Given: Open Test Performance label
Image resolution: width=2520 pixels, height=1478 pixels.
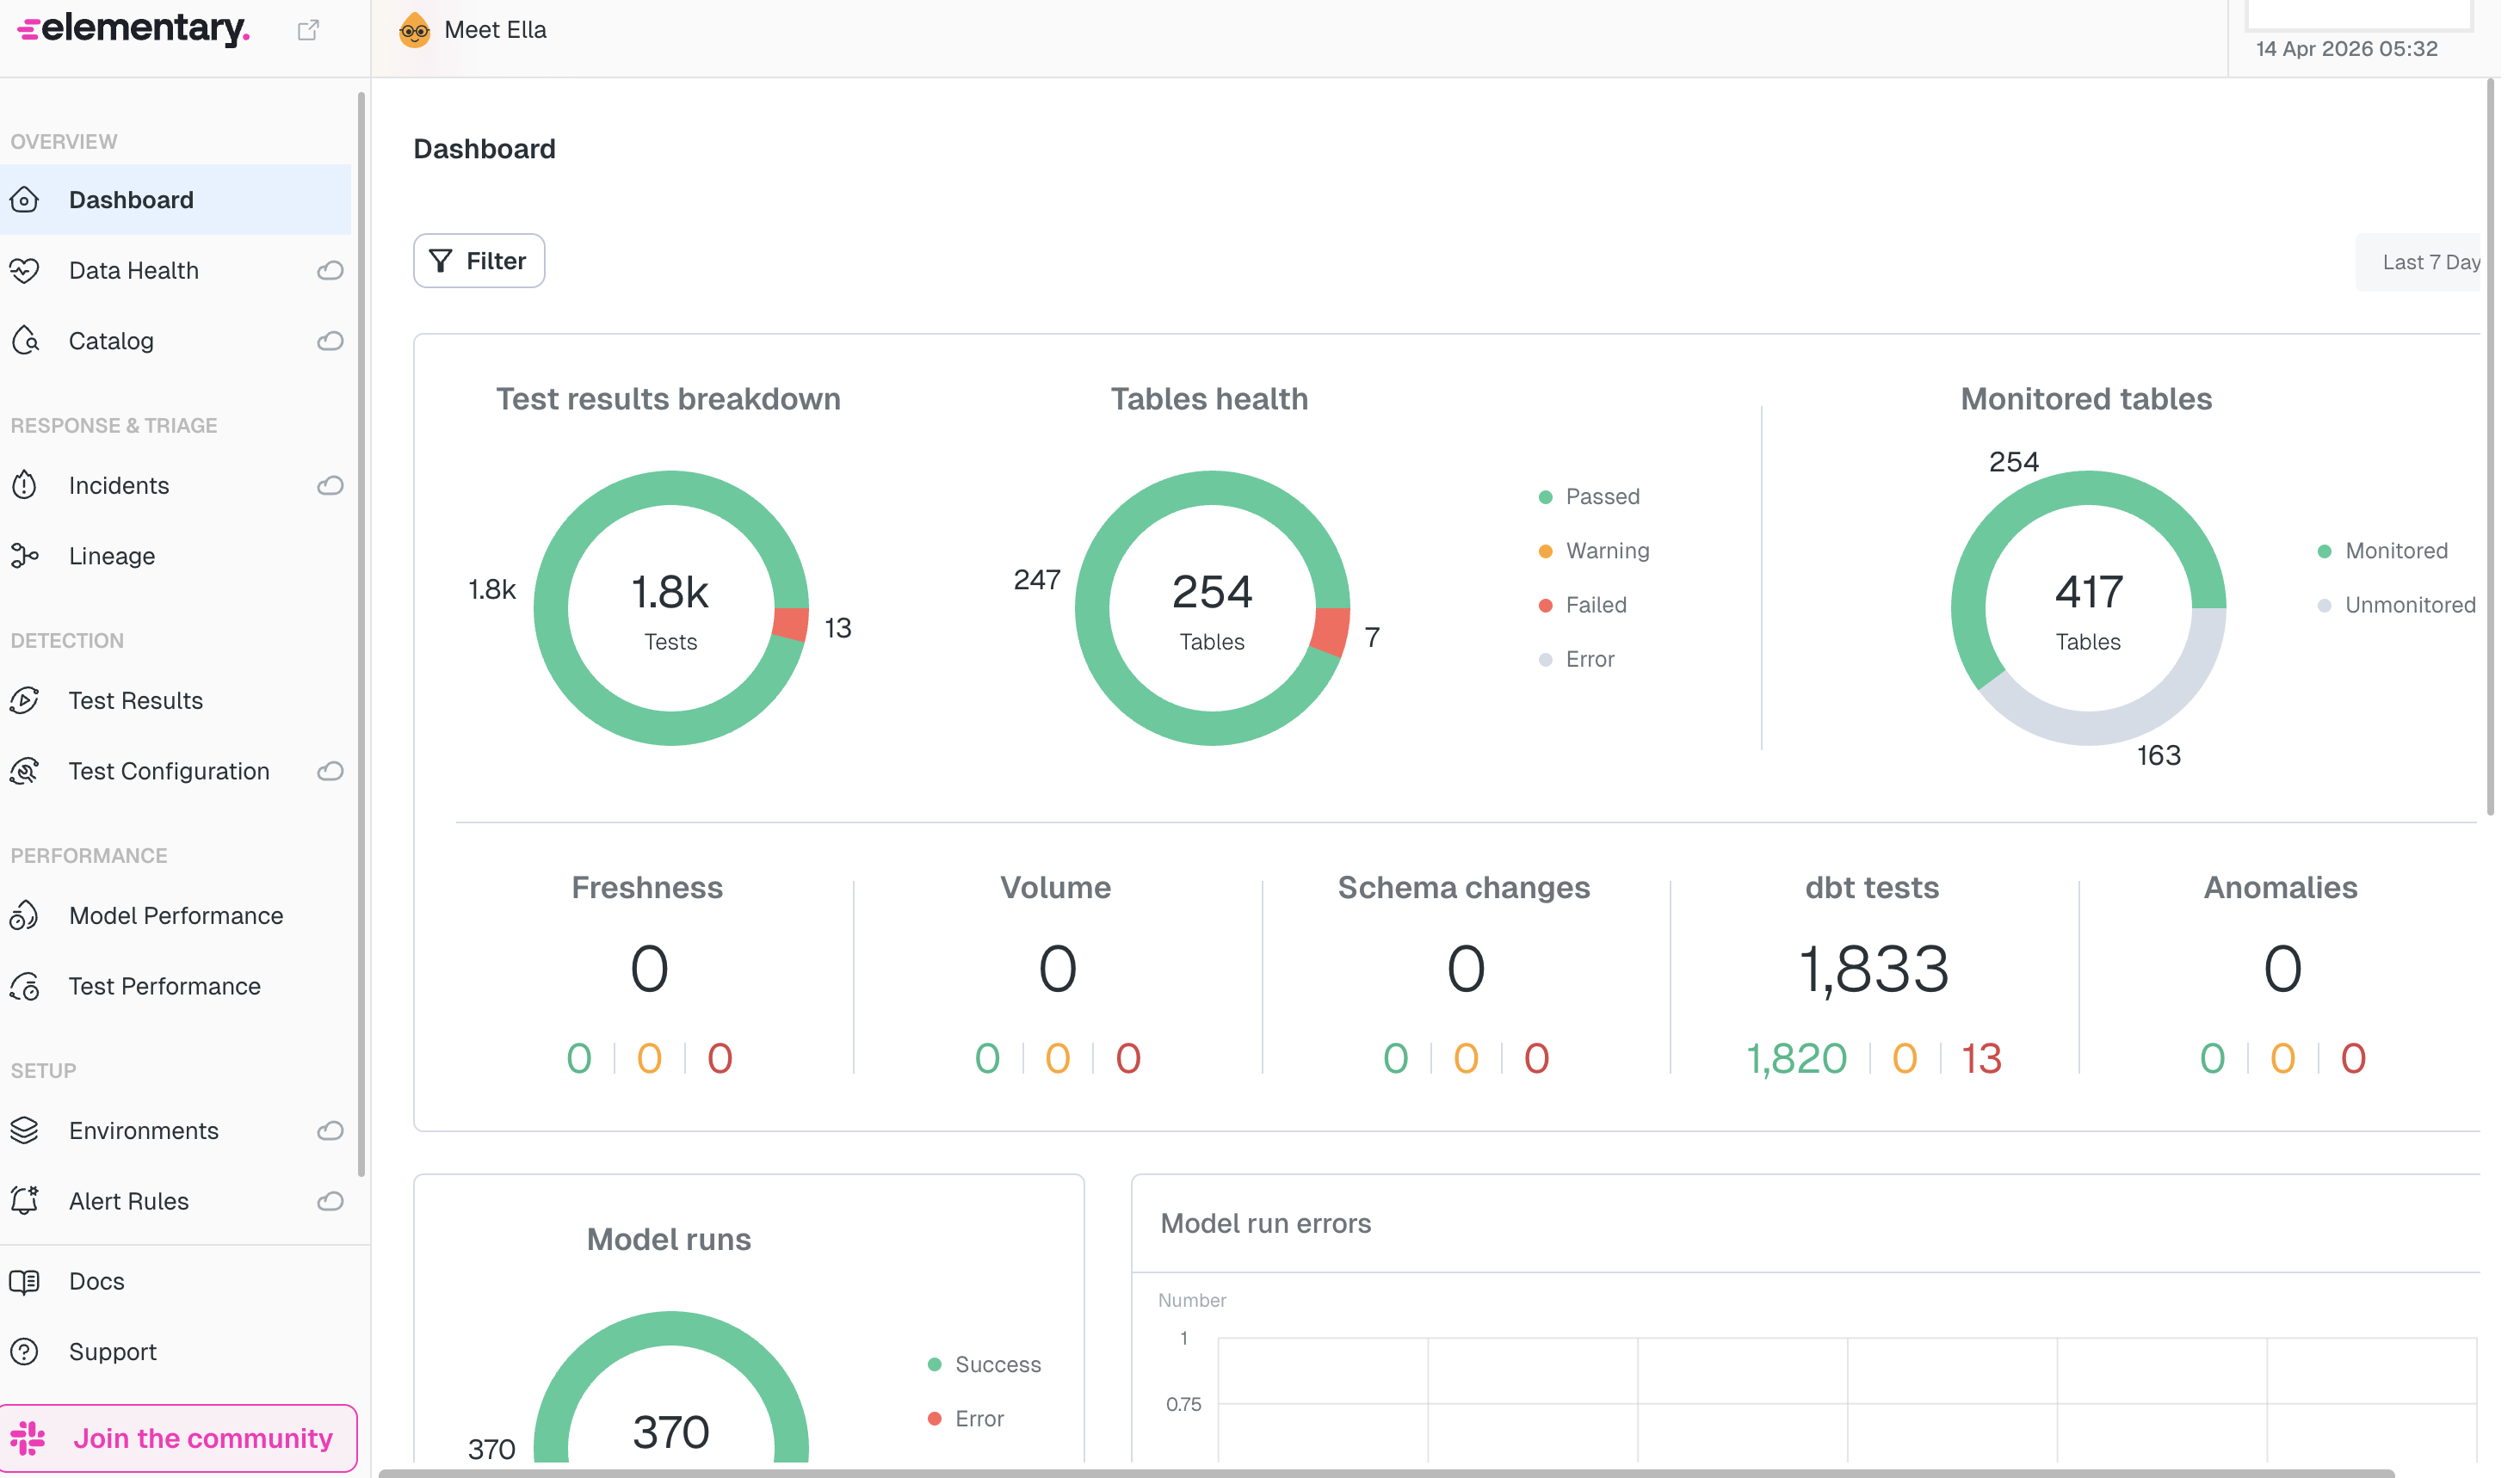Looking at the screenshot, I should (x=165, y=986).
